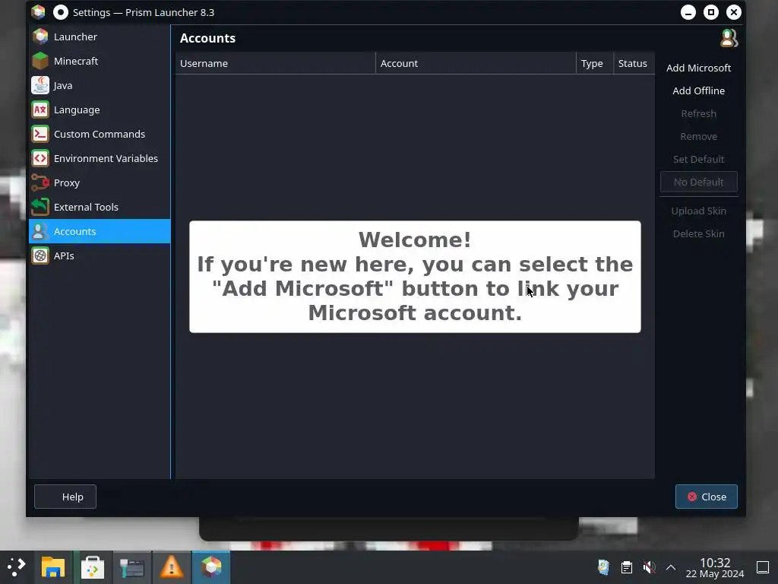The height and width of the screenshot is (584, 778).
Task: Click the muted volume tray icon
Action: click(649, 567)
